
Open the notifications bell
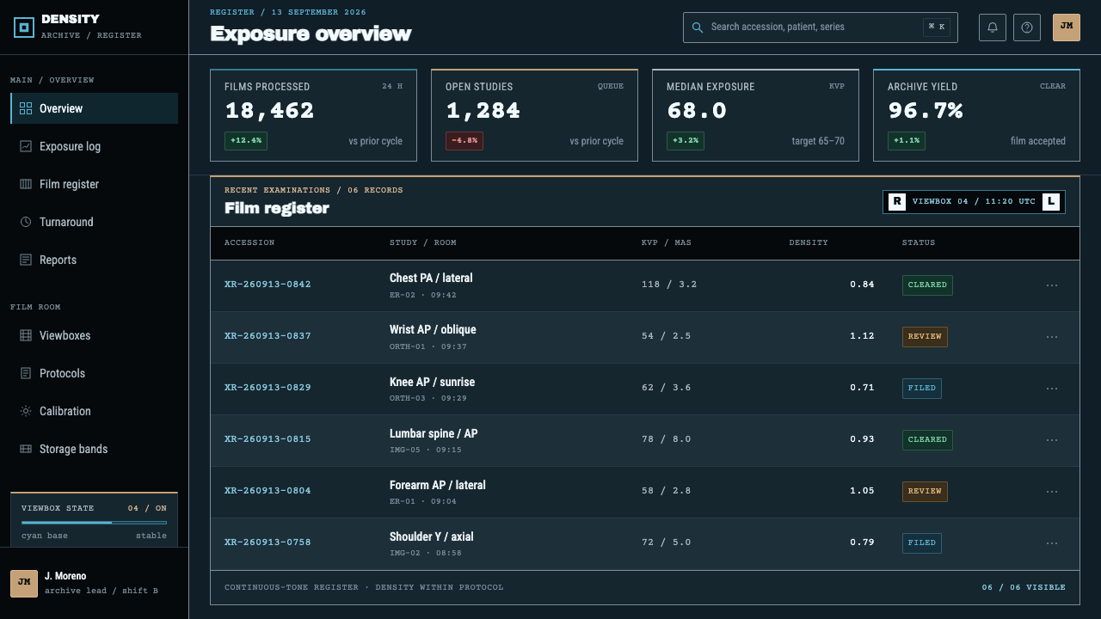pos(993,28)
